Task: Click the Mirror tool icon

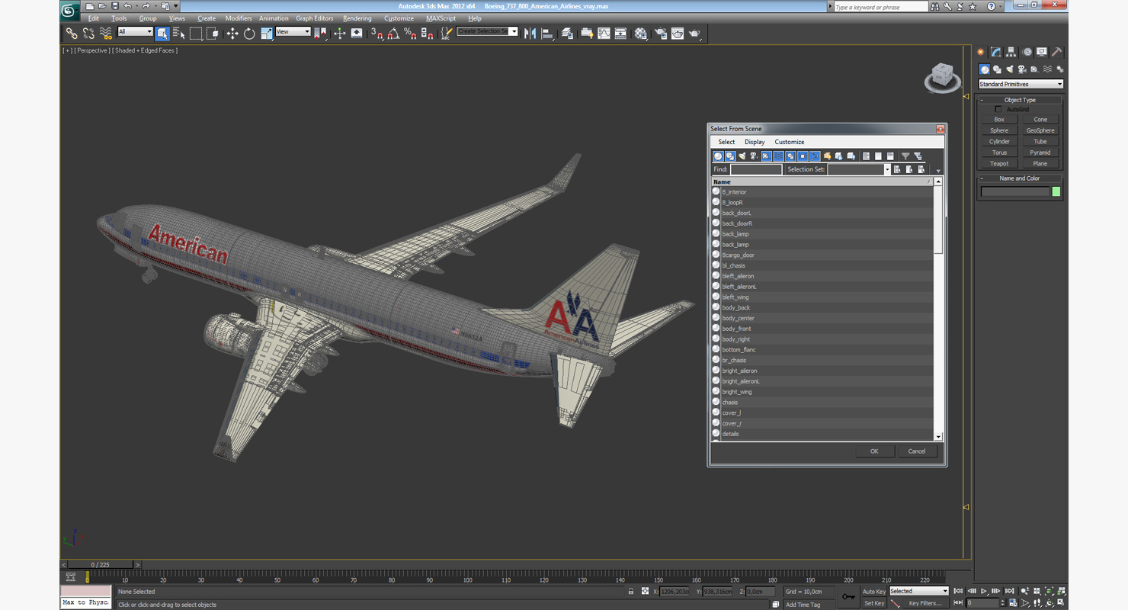Action: tap(530, 33)
